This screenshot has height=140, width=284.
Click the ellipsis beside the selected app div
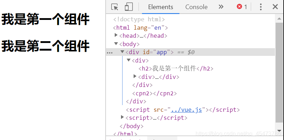tap(109, 53)
